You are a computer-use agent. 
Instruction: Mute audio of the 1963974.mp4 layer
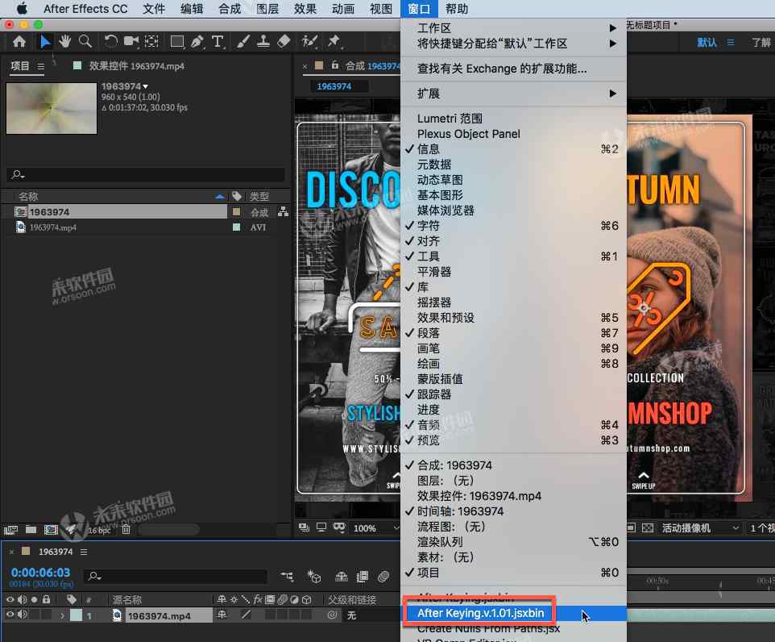[23, 615]
